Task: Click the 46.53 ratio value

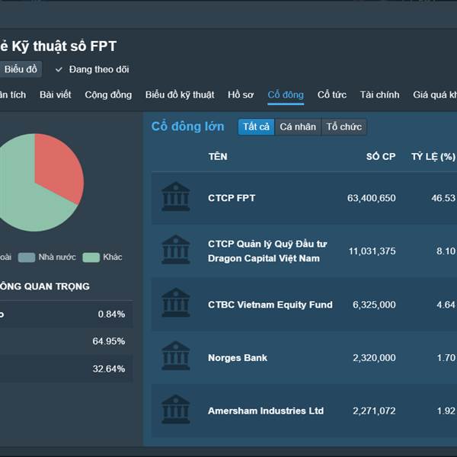Action: [x=443, y=198]
